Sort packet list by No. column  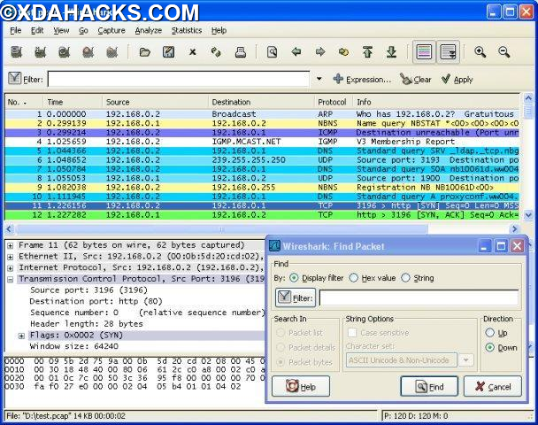tap(24, 102)
